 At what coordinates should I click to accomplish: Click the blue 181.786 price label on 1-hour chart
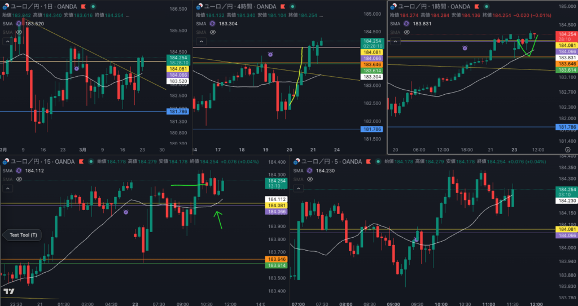point(566,126)
